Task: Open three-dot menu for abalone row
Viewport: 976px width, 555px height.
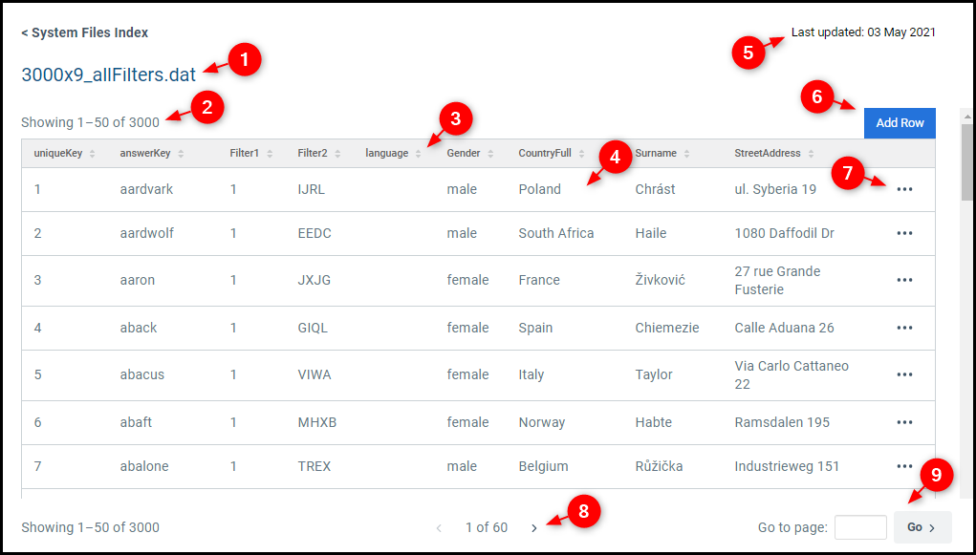Action: point(904,466)
